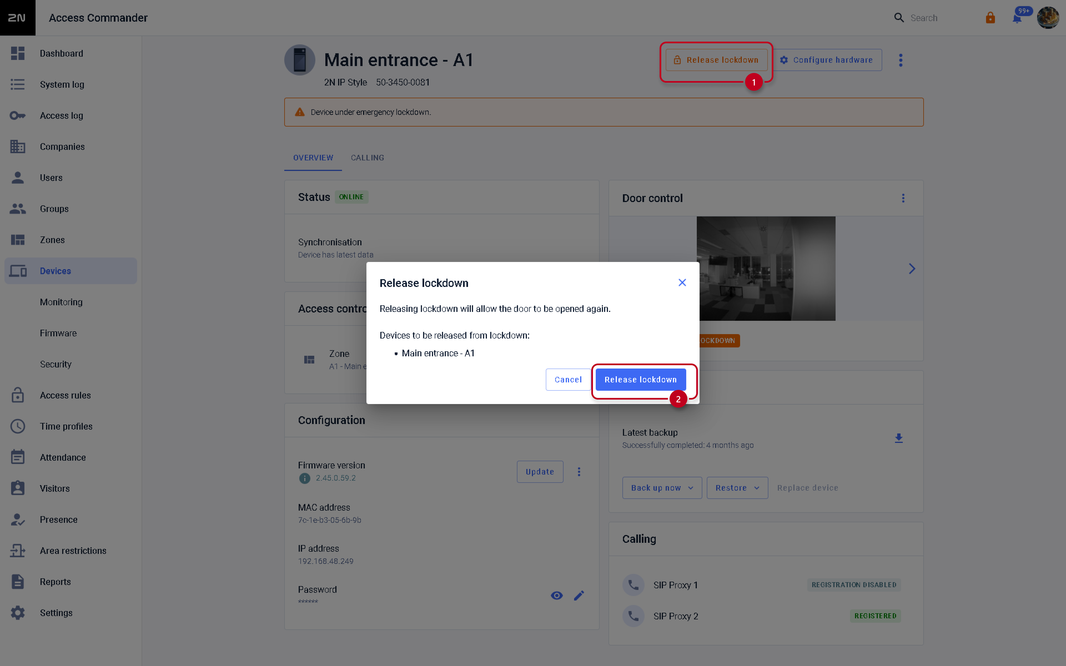Viewport: 1066px width, 666px height.
Task: Click the SIP Proxy 2 phone icon
Action: pyautogui.click(x=633, y=616)
